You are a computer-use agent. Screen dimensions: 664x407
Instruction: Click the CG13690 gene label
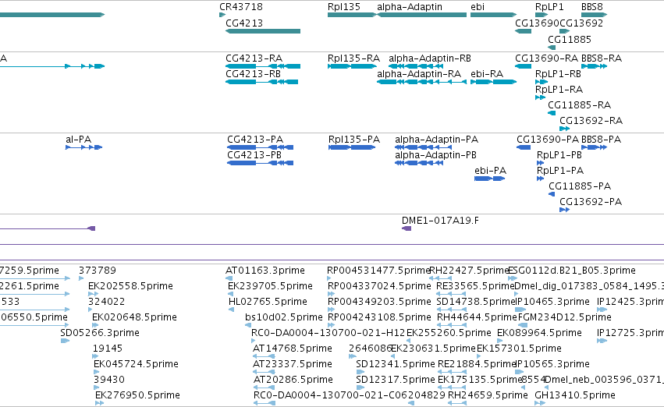coord(537,23)
